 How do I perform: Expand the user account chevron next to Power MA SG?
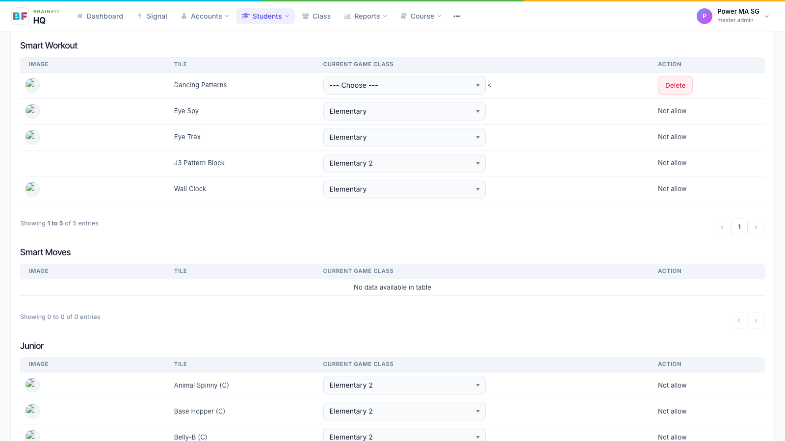(x=767, y=16)
